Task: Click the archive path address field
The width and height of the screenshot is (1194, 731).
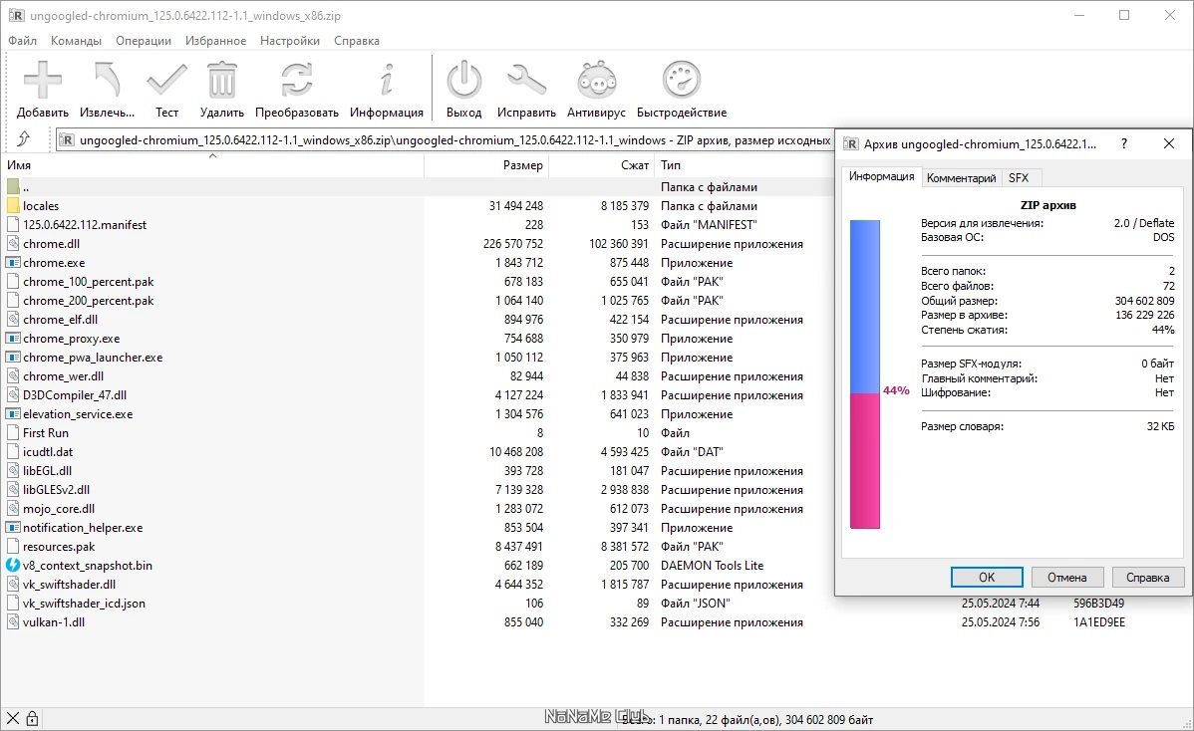Action: (x=446, y=140)
